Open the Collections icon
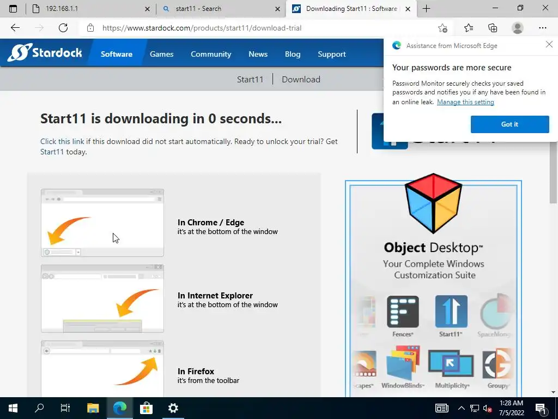Viewport: 558px width, 419px height. point(493,28)
